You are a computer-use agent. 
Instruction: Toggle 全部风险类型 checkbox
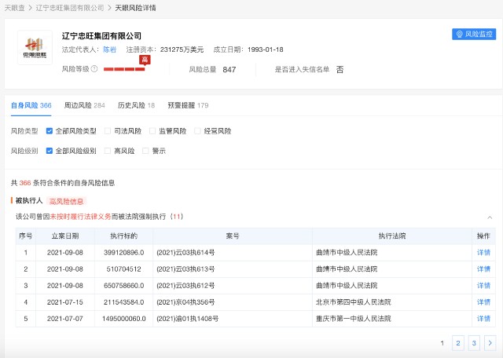tap(50, 131)
